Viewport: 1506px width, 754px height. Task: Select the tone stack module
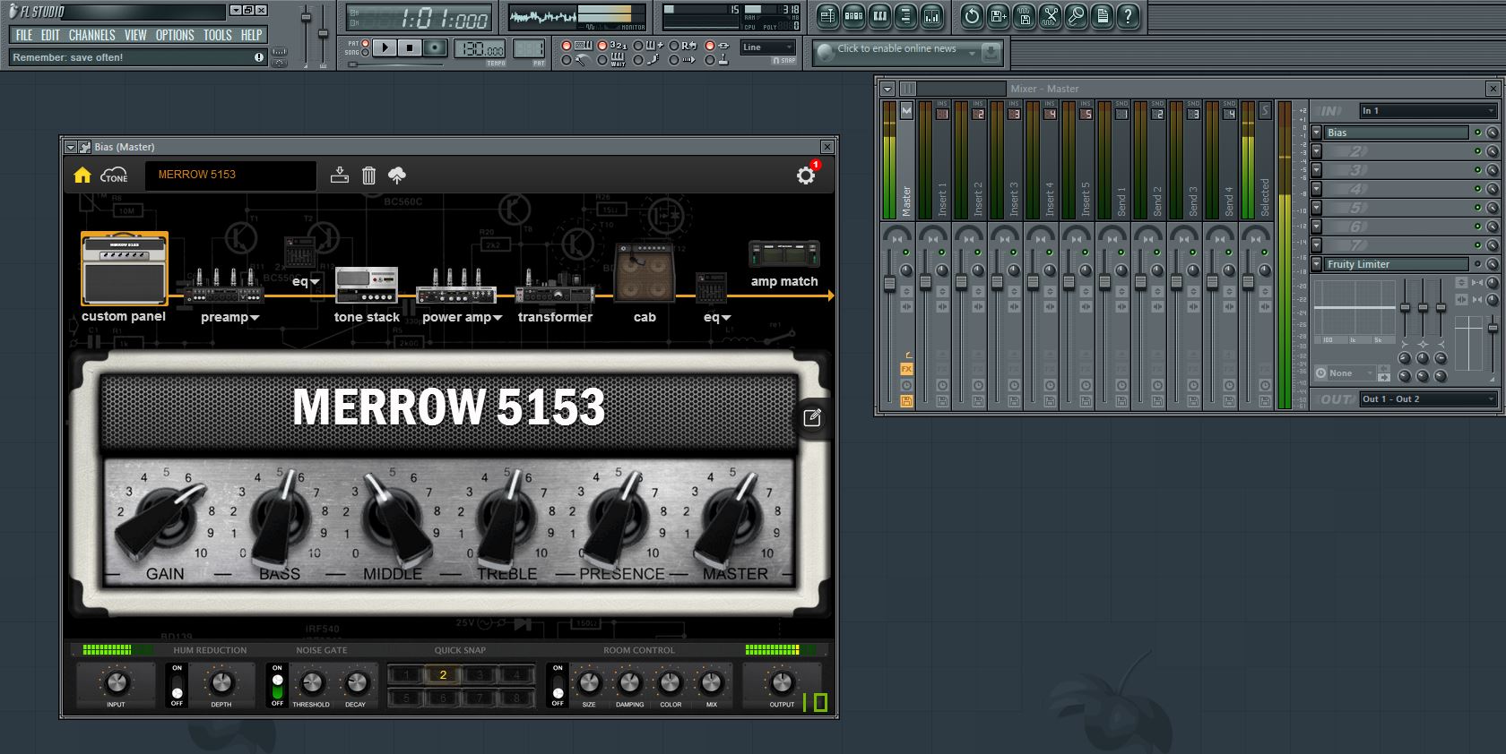coord(367,286)
